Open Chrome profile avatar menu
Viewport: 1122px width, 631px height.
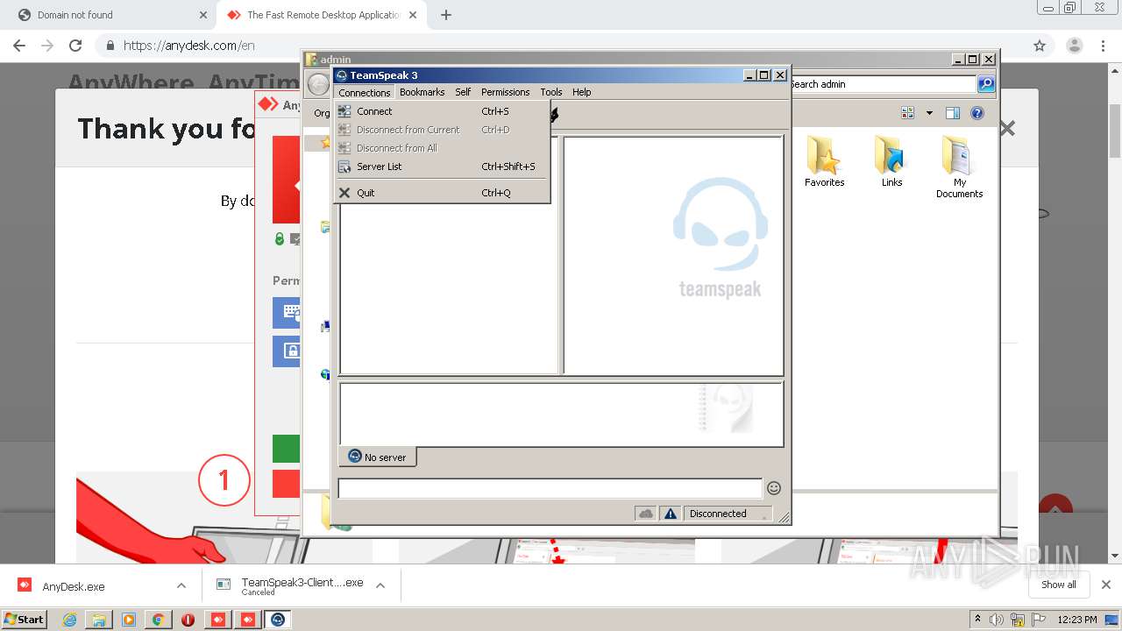click(1074, 46)
